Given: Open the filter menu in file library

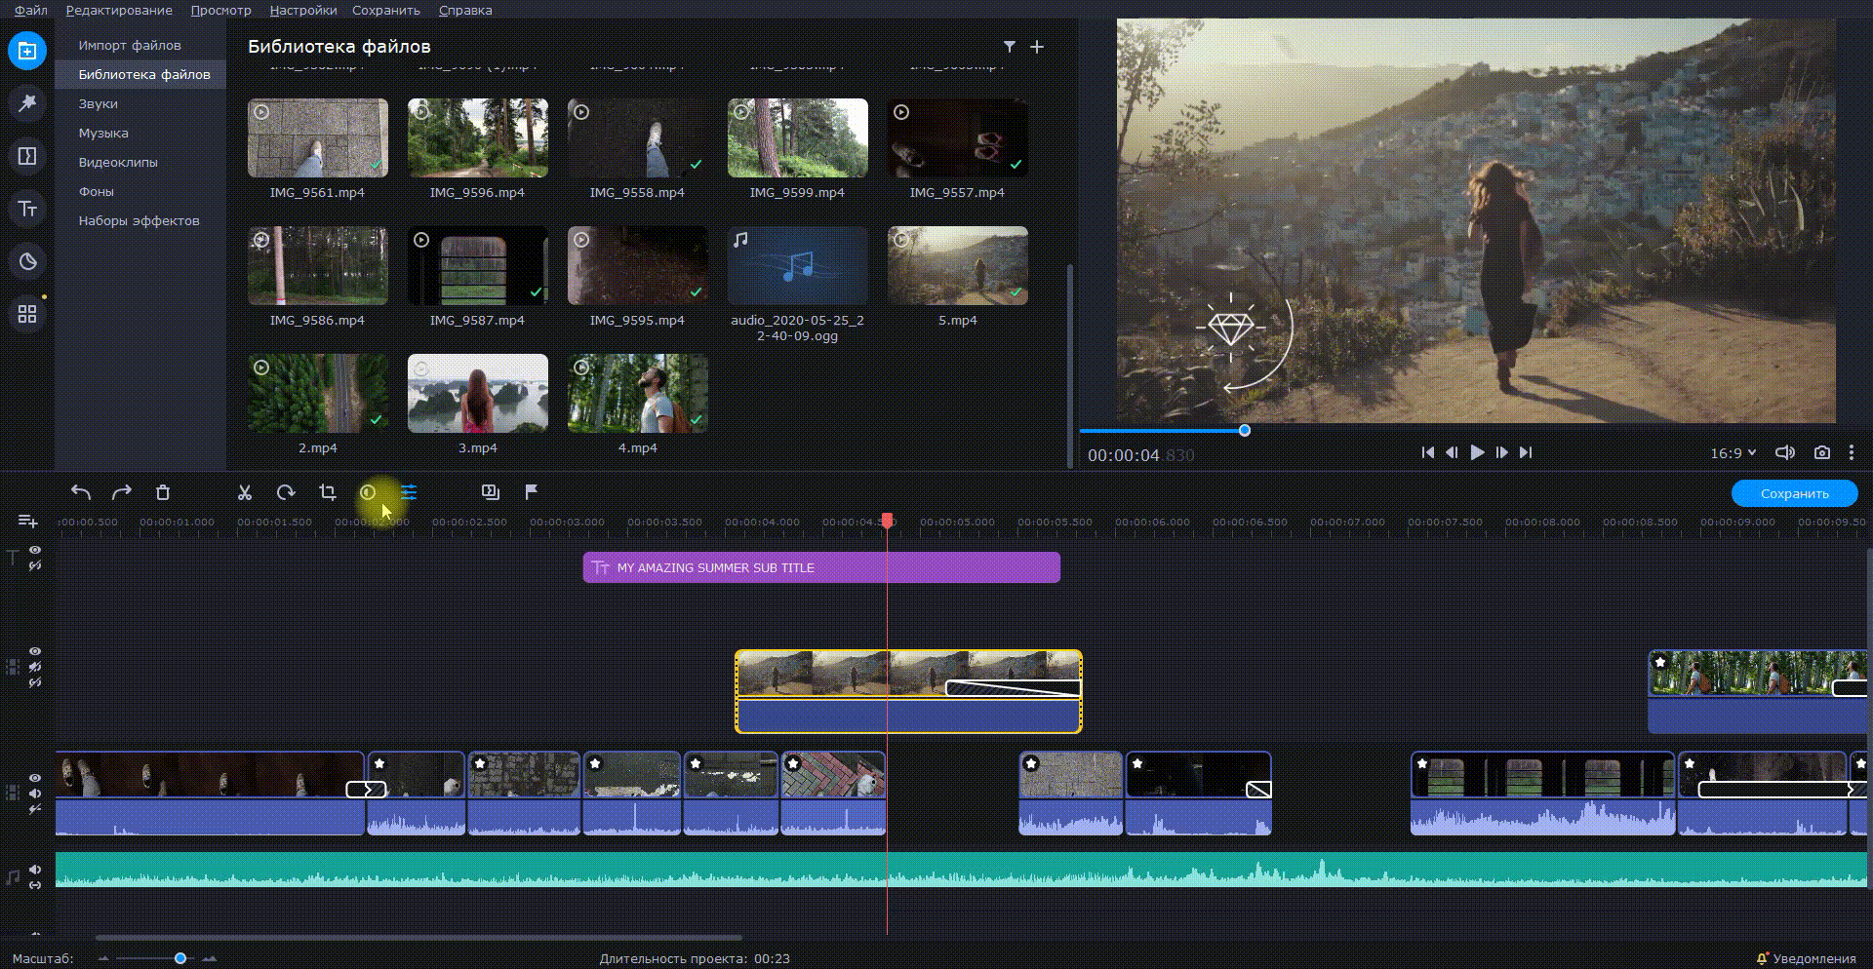Looking at the screenshot, I should click(1010, 47).
